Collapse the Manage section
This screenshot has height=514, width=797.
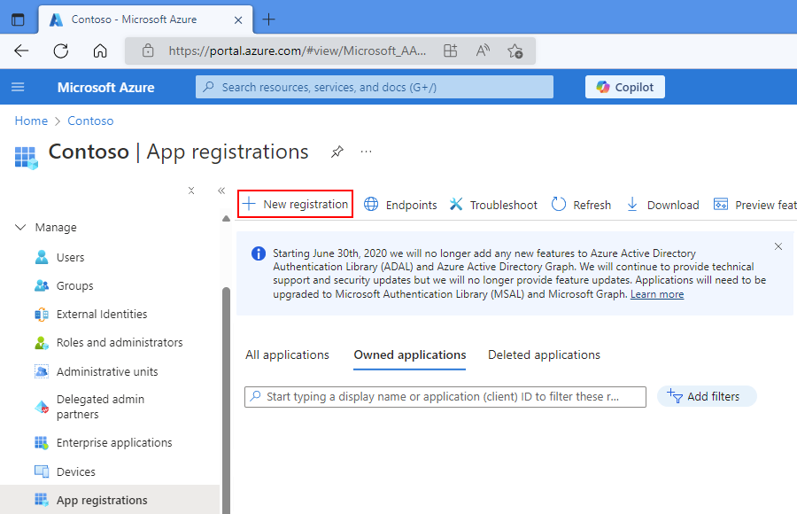pyautogui.click(x=20, y=227)
